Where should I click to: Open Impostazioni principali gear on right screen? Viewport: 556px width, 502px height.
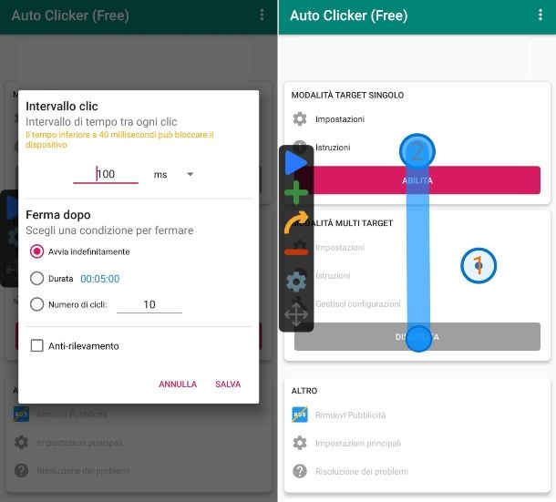pyautogui.click(x=300, y=443)
